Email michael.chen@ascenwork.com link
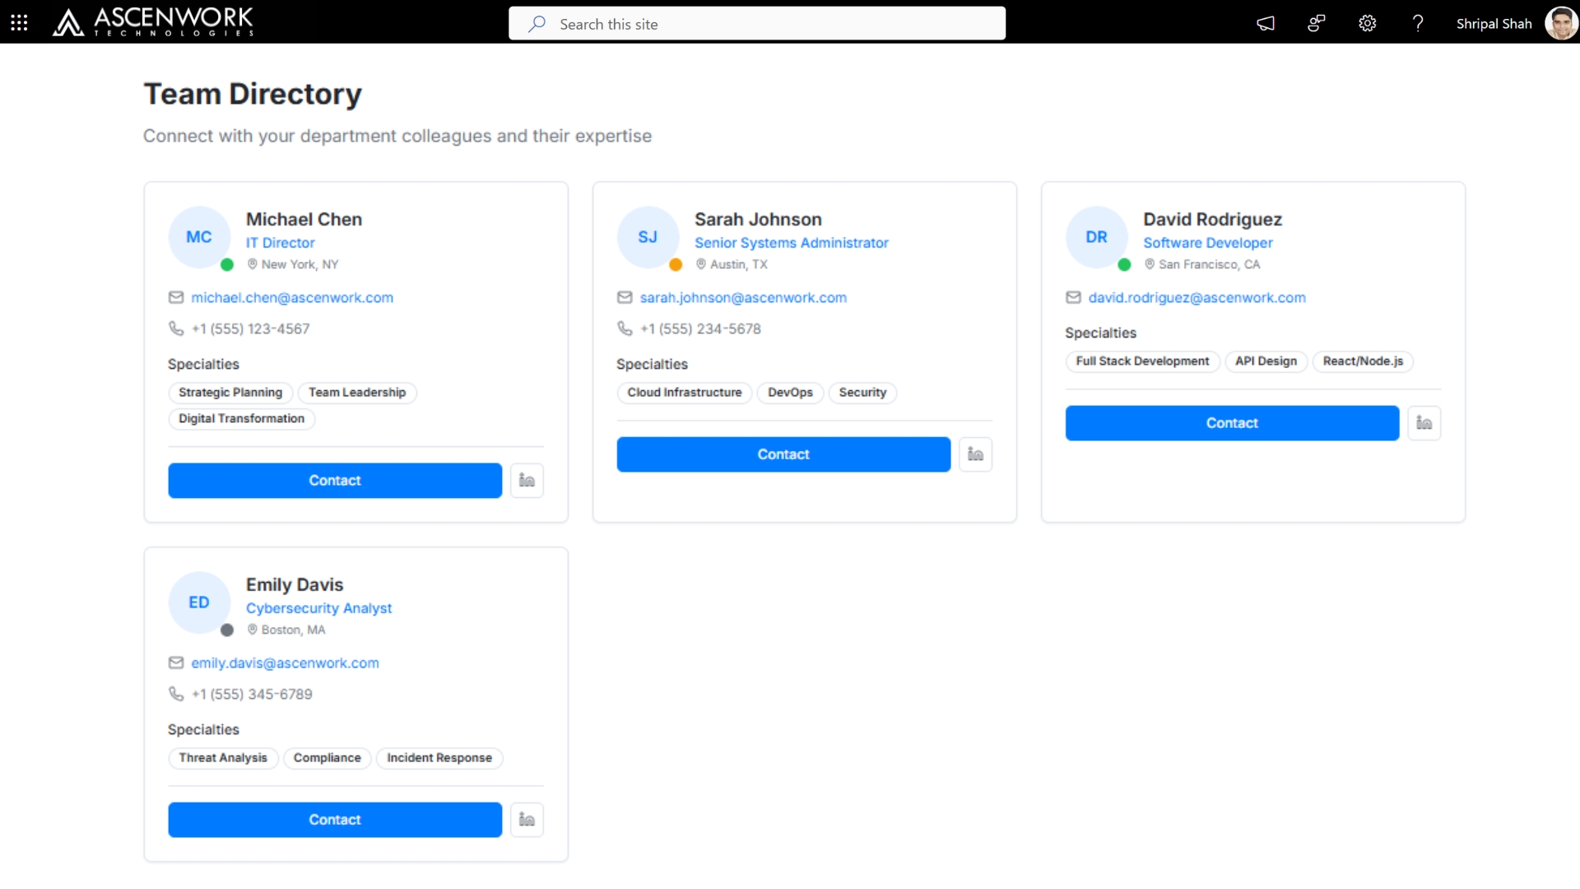Screen dimensions: 1580x889 point(292,298)
